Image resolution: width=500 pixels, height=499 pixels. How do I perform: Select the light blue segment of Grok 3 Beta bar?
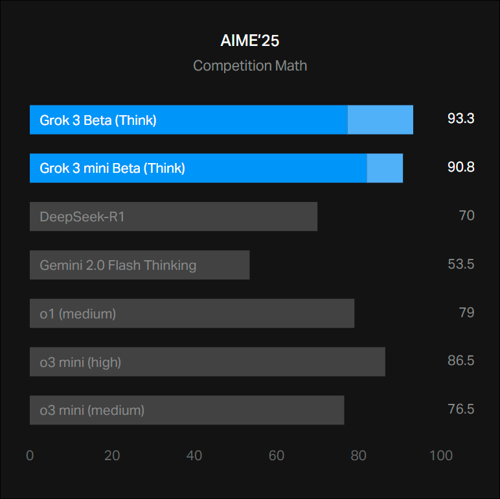click(380, 120)
